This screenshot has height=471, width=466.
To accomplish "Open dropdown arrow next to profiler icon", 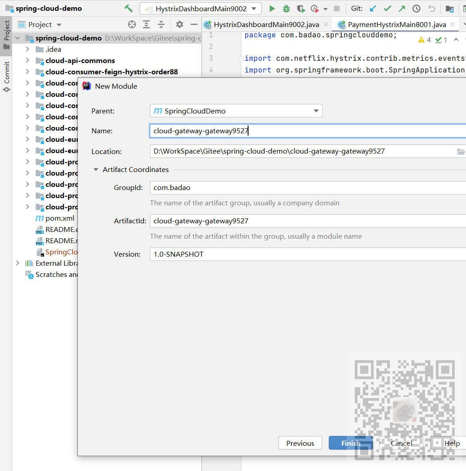I will coord(326,9).
